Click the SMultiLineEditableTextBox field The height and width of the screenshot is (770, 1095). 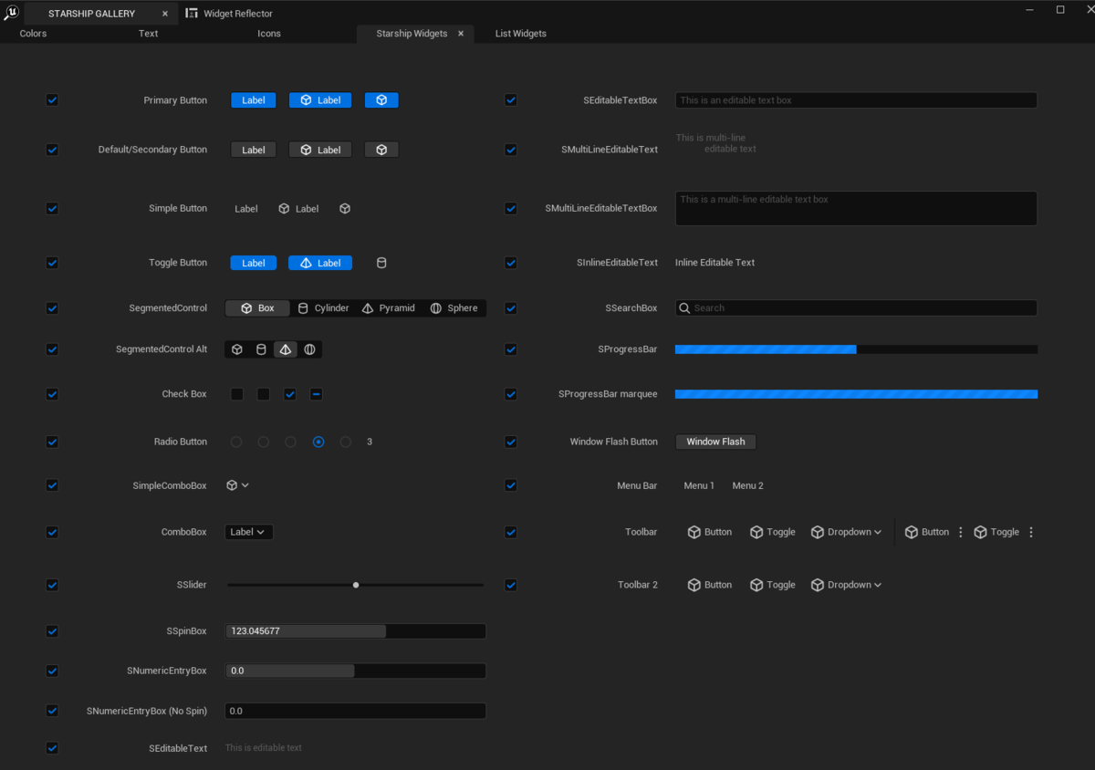coord(856,208)
